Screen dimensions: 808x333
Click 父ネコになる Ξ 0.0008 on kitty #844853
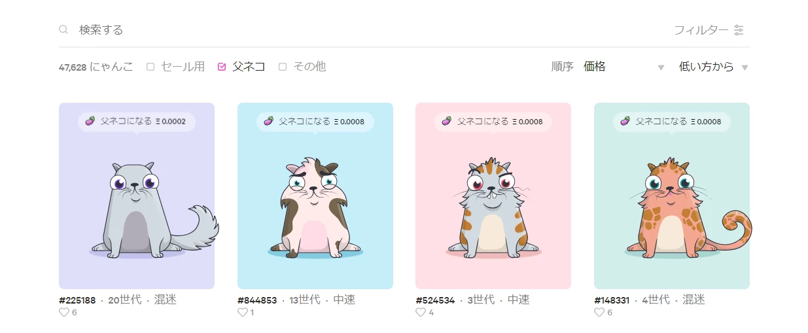315,121
